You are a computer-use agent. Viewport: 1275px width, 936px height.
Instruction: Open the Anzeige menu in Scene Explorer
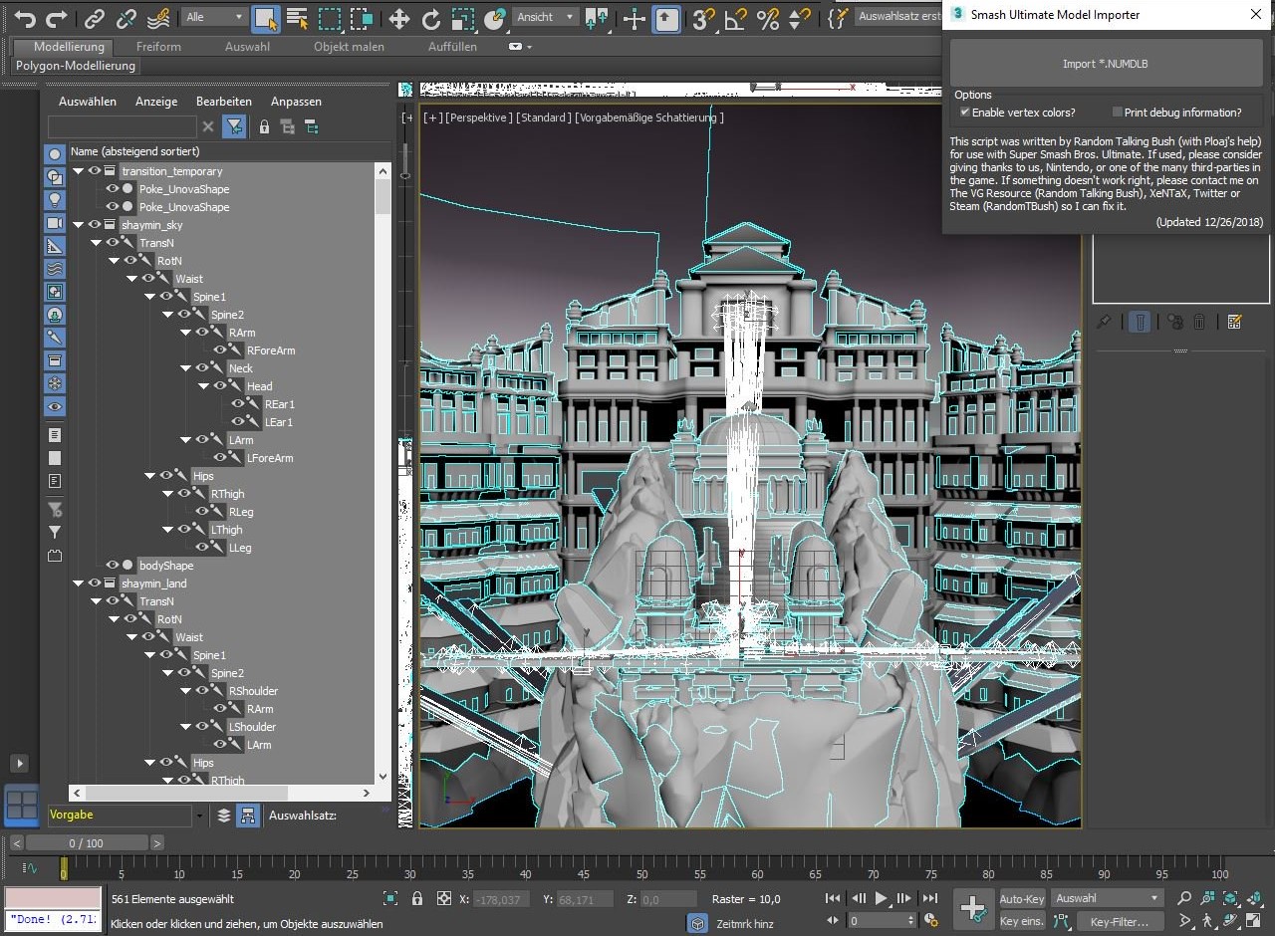pos(156,102)
